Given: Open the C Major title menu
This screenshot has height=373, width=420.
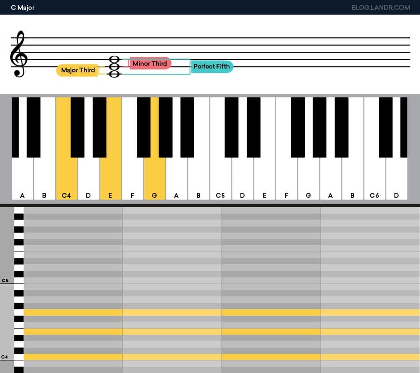Looking at the screenshot, I should pos(22,7).
